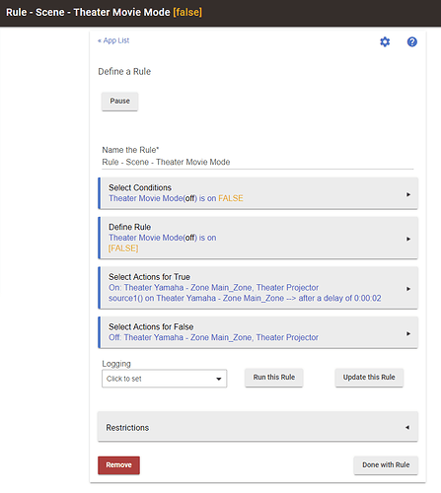The width and height of the screenshot is (441, 493).
Task: Click the Select Conditions arrow icon
Action: [408, 194]
